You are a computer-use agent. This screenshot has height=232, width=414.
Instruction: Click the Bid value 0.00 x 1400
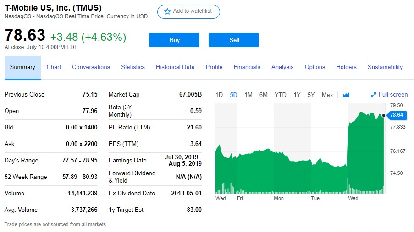pos(82,127)
